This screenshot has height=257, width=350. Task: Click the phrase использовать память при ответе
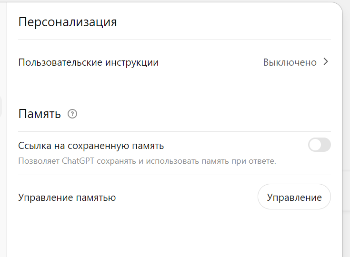pos(211,161)
